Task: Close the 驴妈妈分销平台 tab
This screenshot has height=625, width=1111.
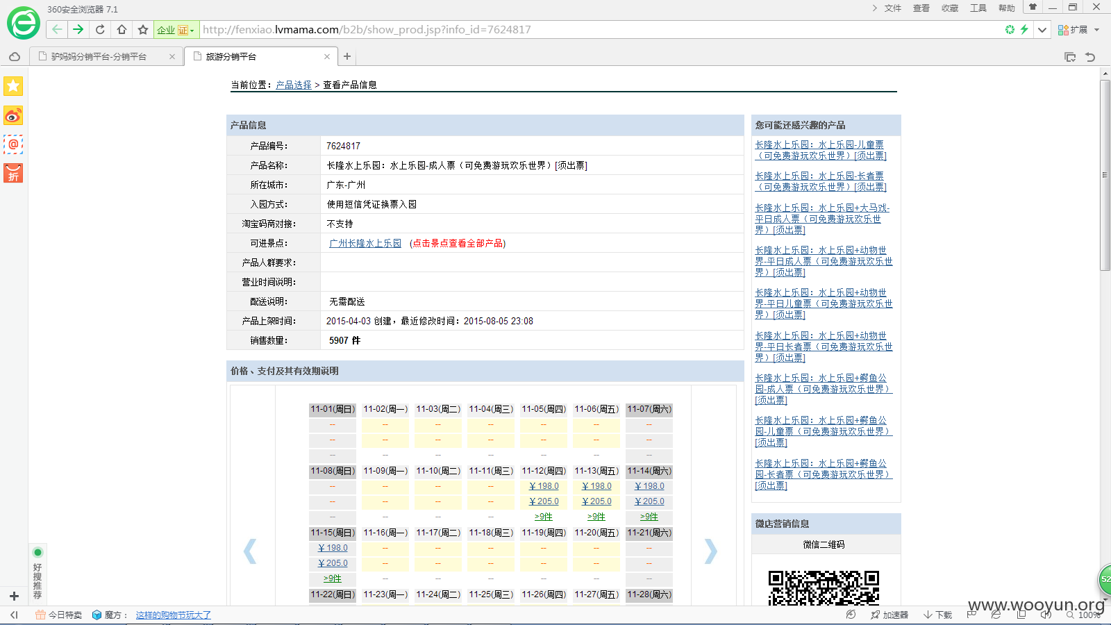Action: 172,57
